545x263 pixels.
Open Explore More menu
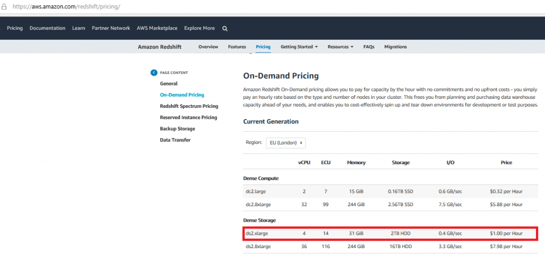tap(200, 28)
